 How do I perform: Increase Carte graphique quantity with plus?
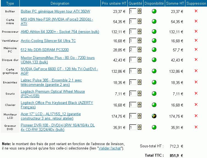(x=139, y=70)
